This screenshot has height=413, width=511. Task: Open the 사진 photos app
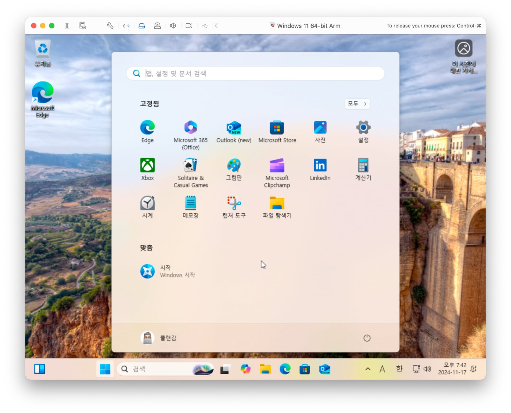click(320, 132)
